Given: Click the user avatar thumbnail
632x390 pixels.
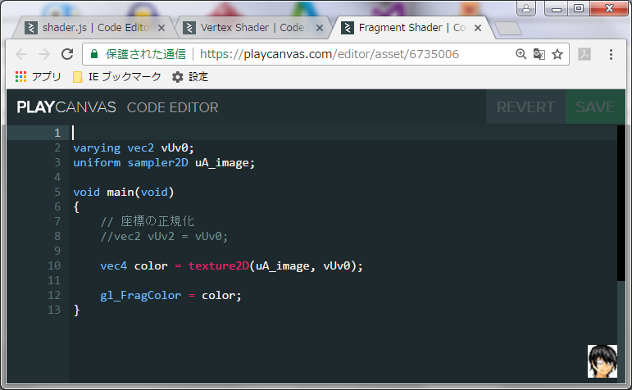Looking at the screenshot, I should click(602, 361).
